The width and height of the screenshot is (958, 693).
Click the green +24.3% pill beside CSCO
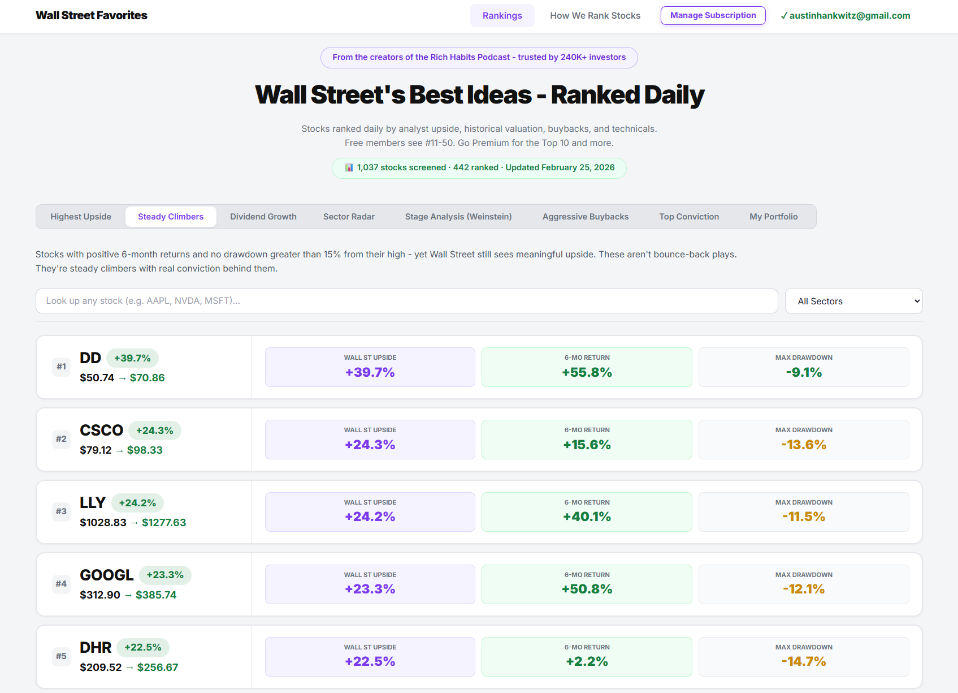point(155,431)
